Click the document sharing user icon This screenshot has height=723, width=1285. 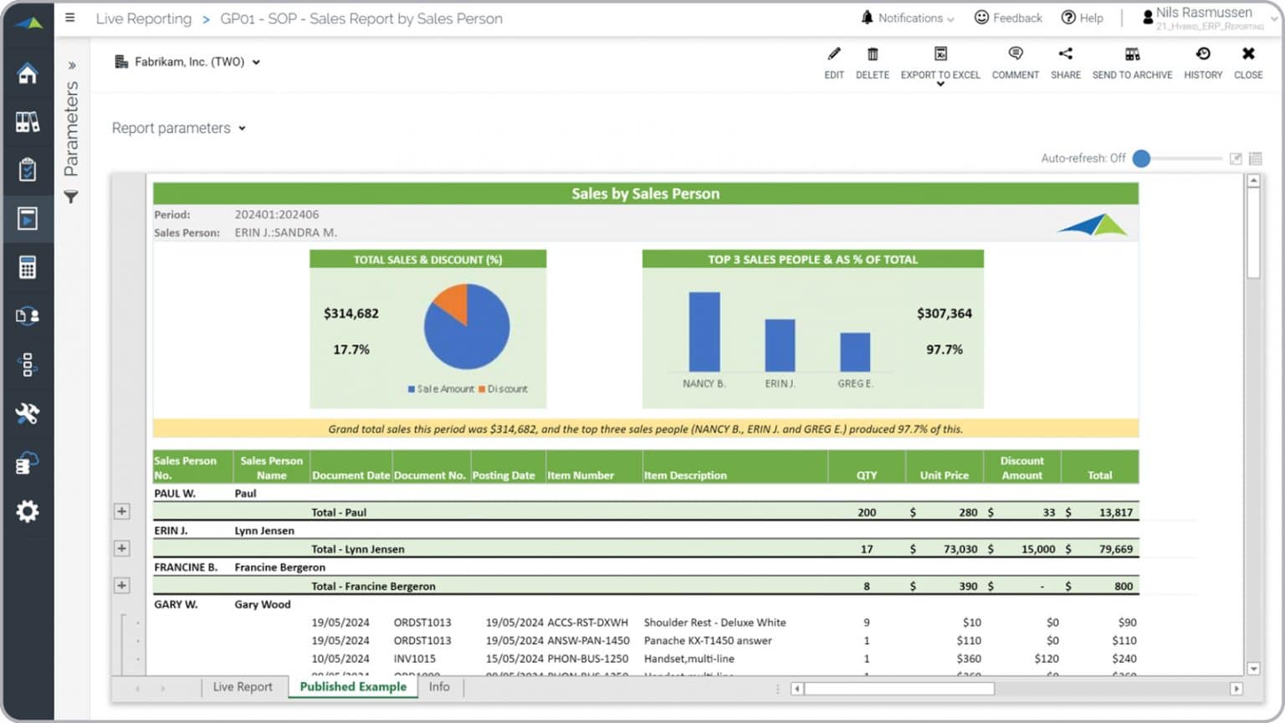[28, 315]
